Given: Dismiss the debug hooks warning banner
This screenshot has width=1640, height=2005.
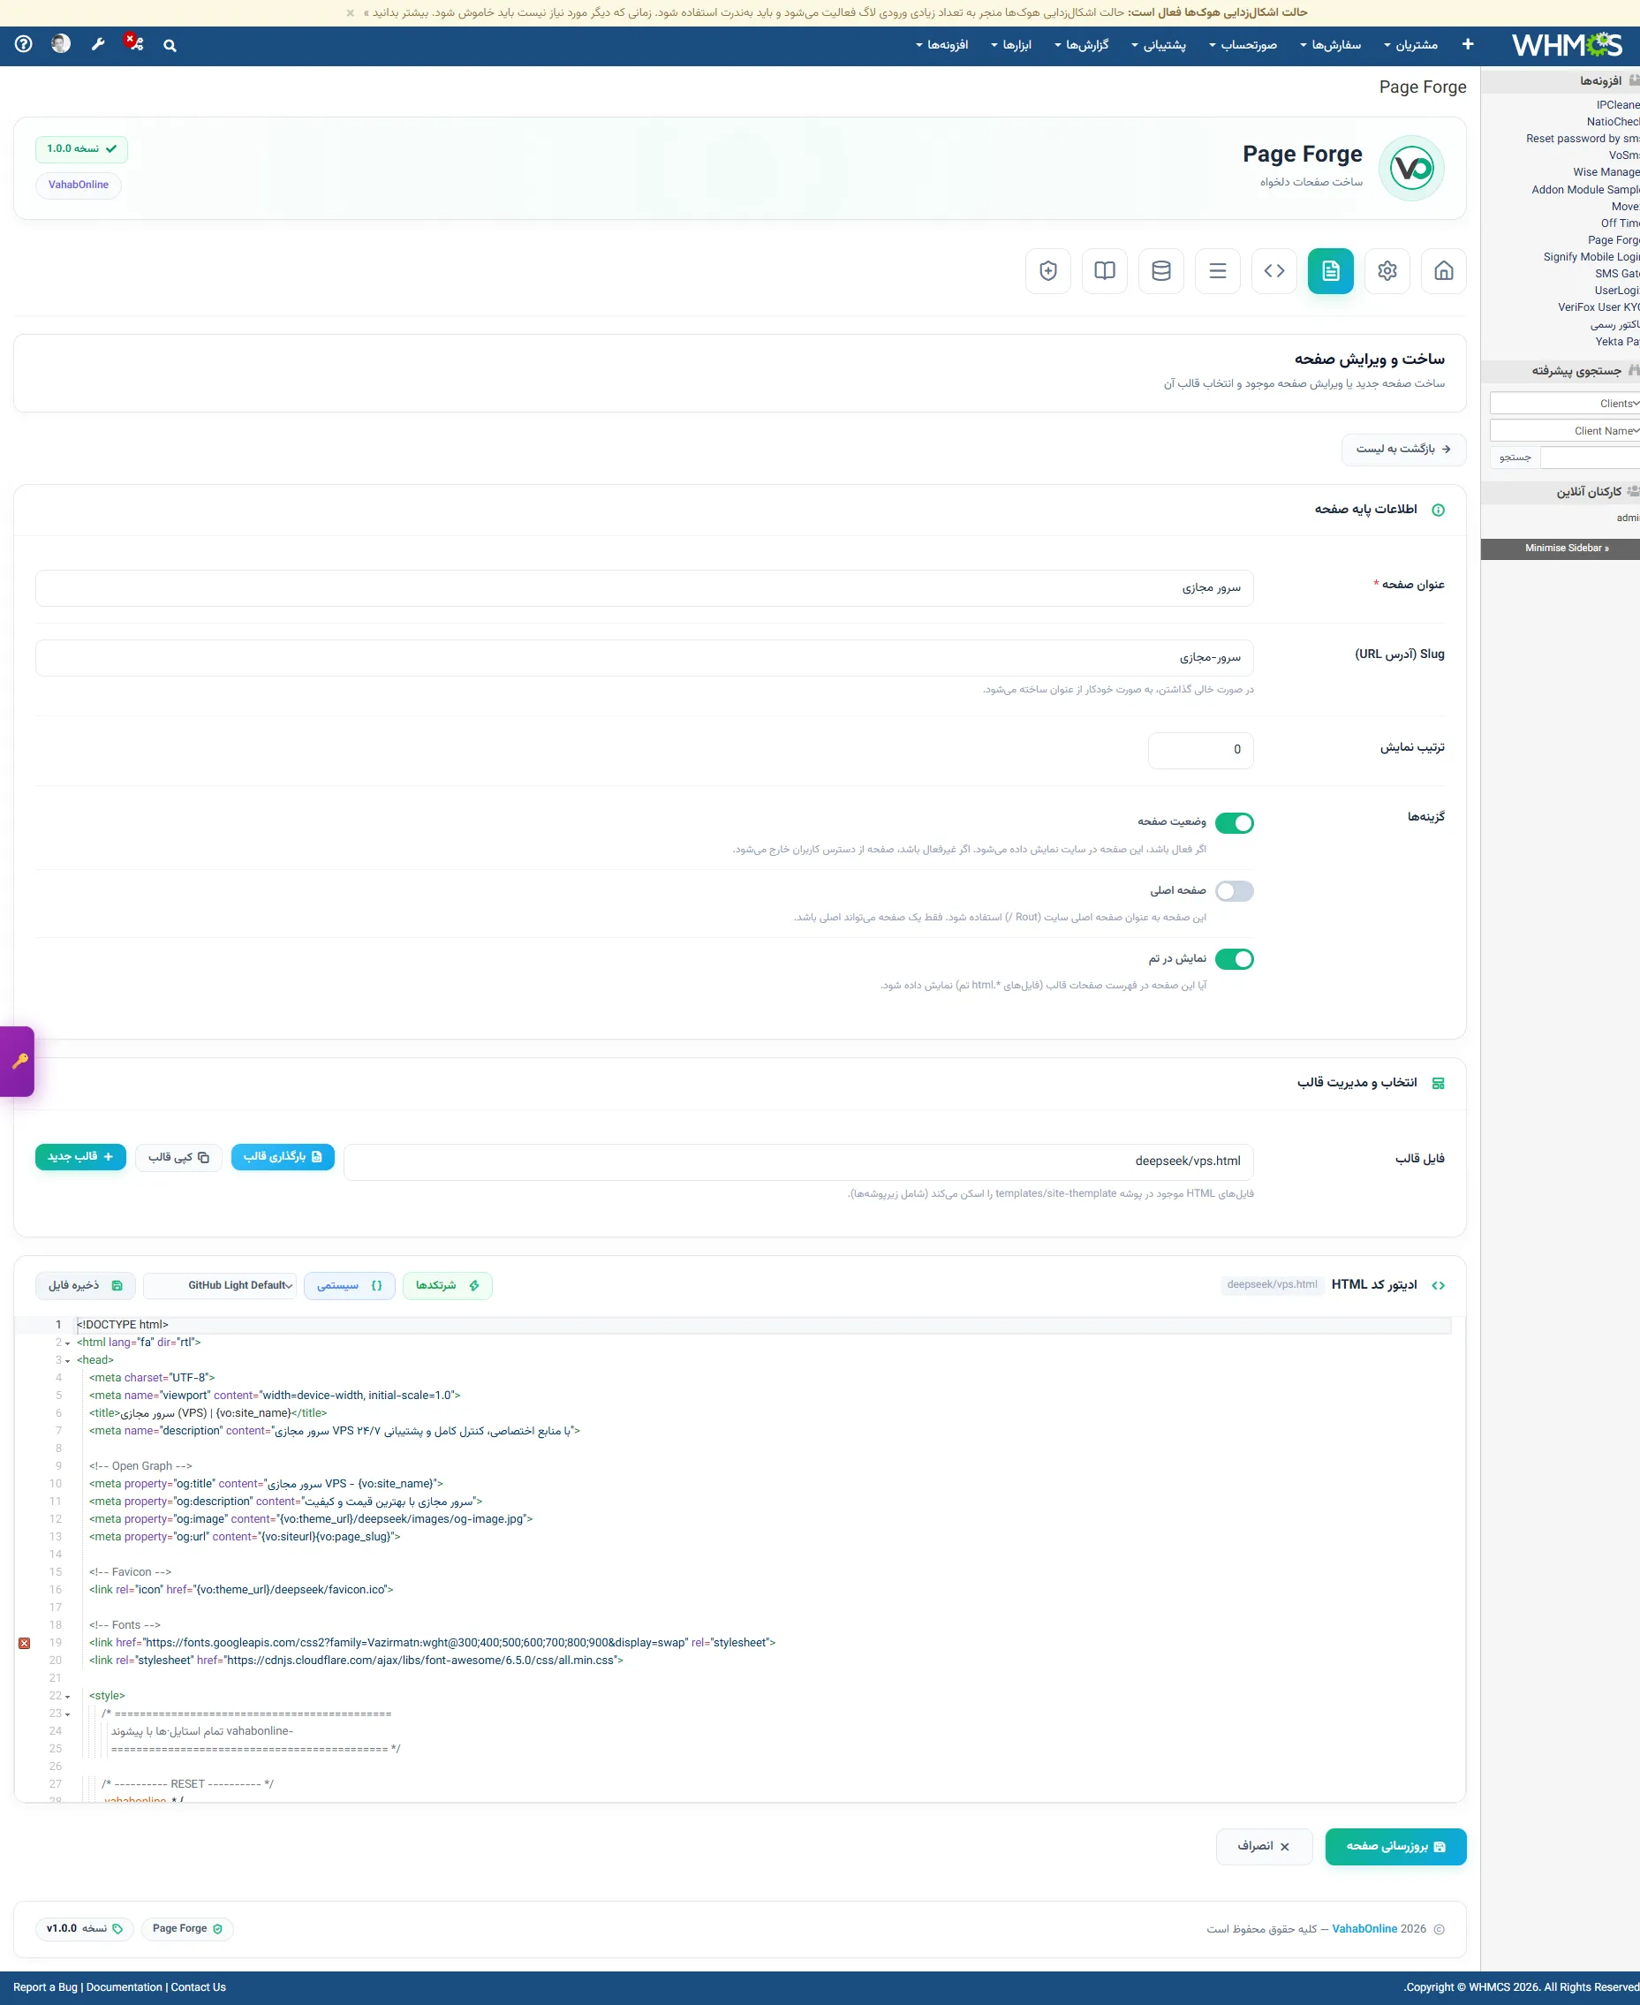Looking at the screenshot, I should coord(350,13).
